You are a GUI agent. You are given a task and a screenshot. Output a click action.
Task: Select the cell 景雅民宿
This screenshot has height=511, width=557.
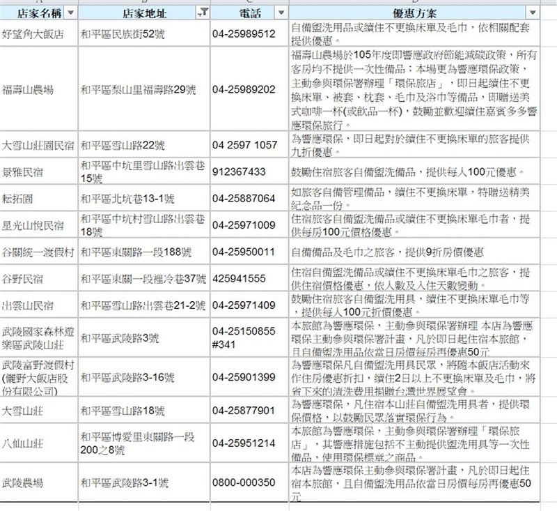coord(39,171)
